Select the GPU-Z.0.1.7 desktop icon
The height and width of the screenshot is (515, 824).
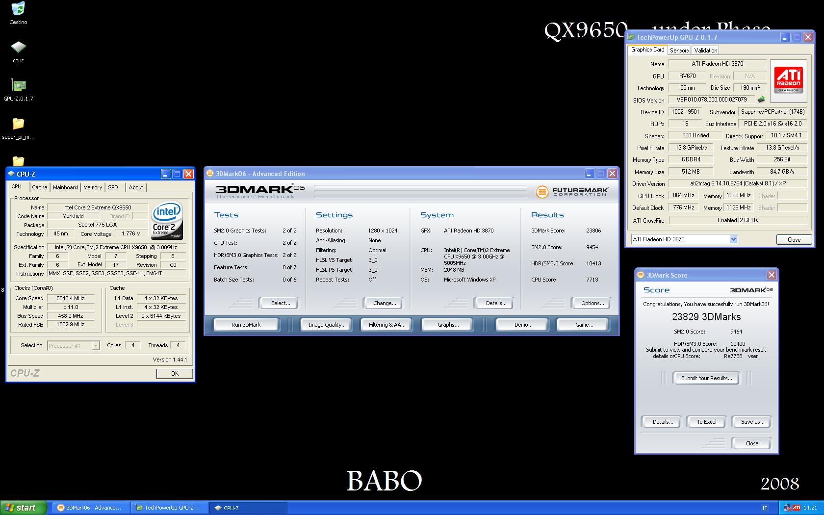(18, 90)
